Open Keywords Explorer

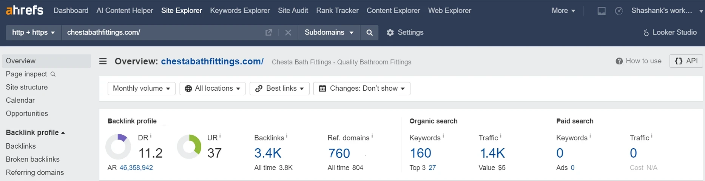point(240,11)
